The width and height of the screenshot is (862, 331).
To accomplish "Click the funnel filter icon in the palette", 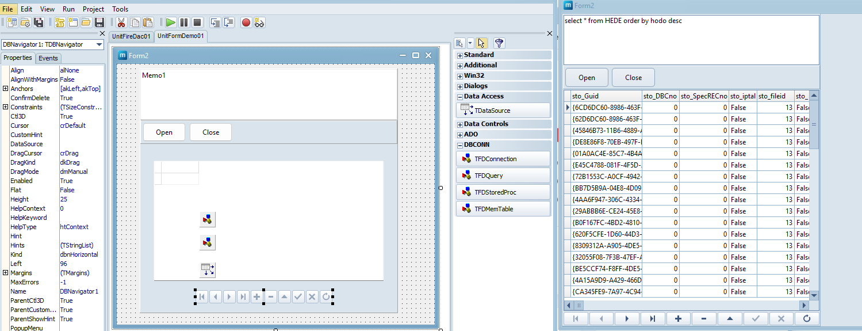I will pos(499,43).
